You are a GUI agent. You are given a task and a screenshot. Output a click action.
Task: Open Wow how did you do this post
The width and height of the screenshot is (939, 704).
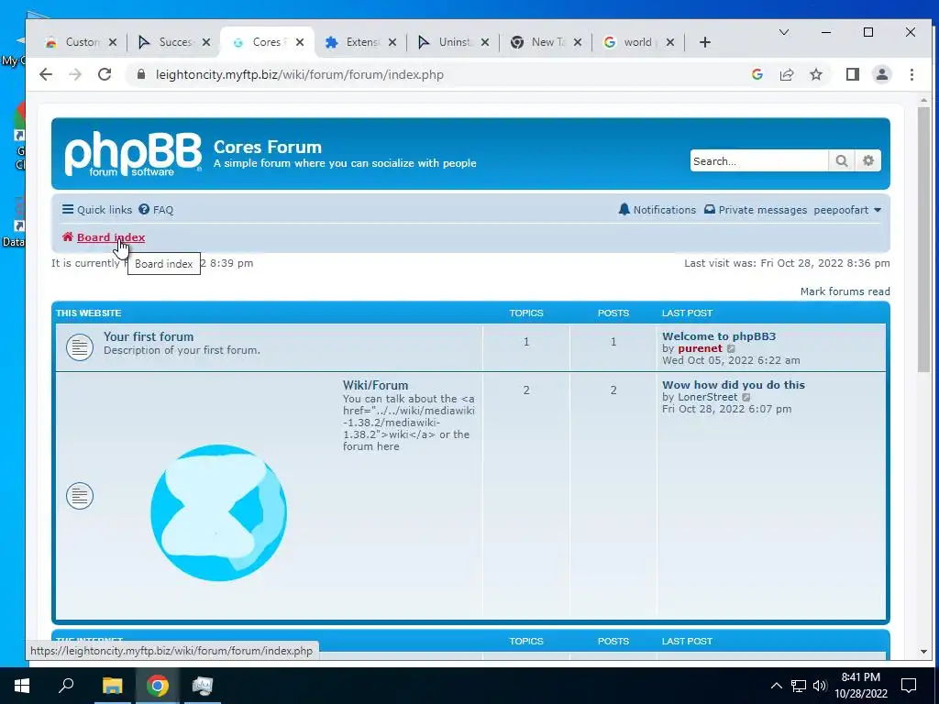click(734, 384)
